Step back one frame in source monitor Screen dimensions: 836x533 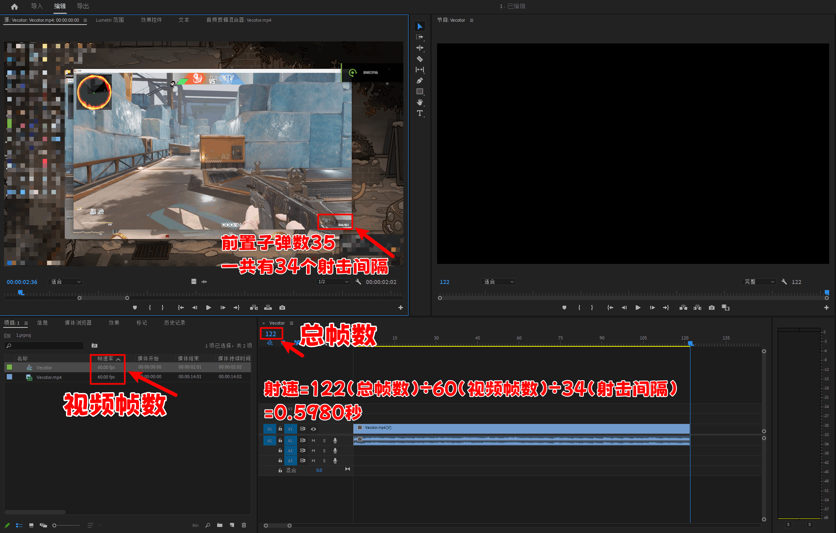tap(195, 308)
